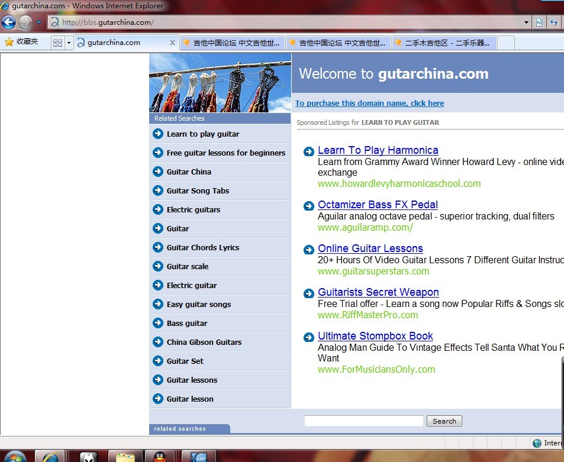564x462 pixels.
Task: Click the browser Back arrow button
Action: point(8,22)
